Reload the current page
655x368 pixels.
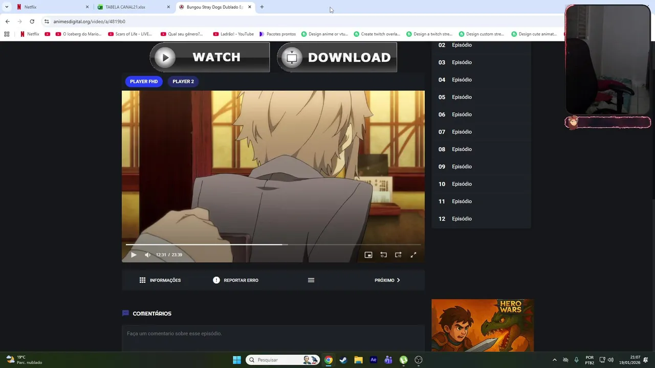point(32,21)
